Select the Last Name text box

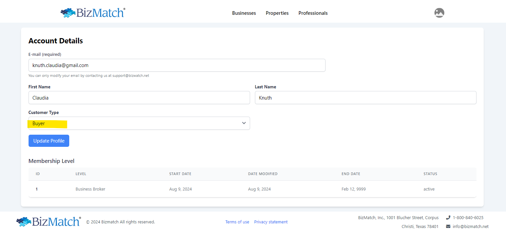pyautogui.click(x=365, y=98)
